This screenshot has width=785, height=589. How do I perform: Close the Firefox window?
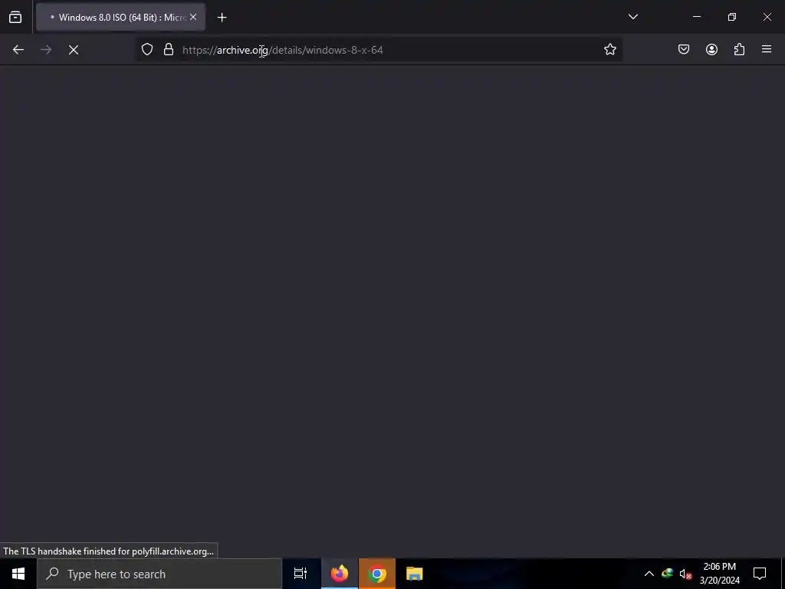tap(767, 17)
